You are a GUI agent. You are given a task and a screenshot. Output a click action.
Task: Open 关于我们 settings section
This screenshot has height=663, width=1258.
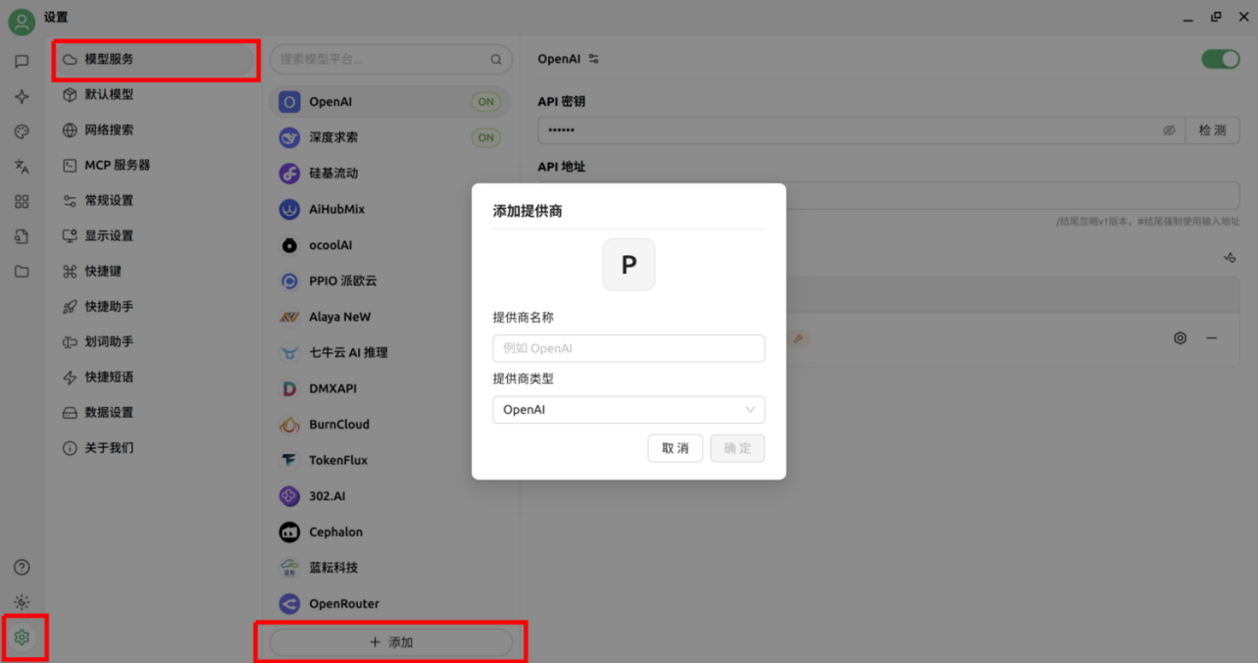(155, 447)
